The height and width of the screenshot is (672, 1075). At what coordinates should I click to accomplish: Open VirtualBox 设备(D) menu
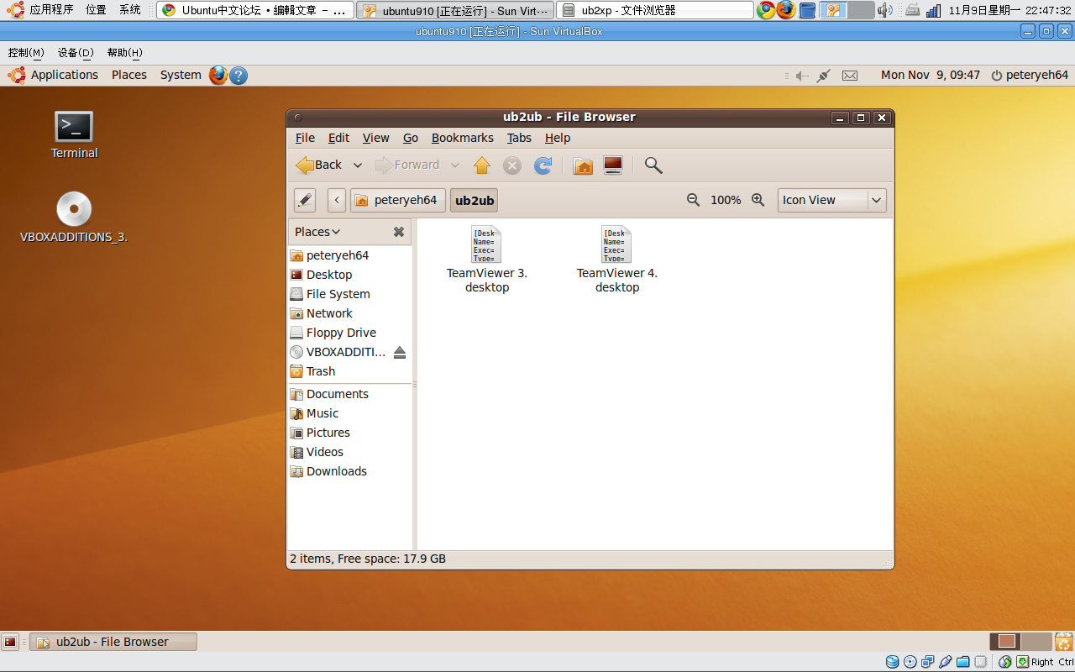[x=76, y=52]
